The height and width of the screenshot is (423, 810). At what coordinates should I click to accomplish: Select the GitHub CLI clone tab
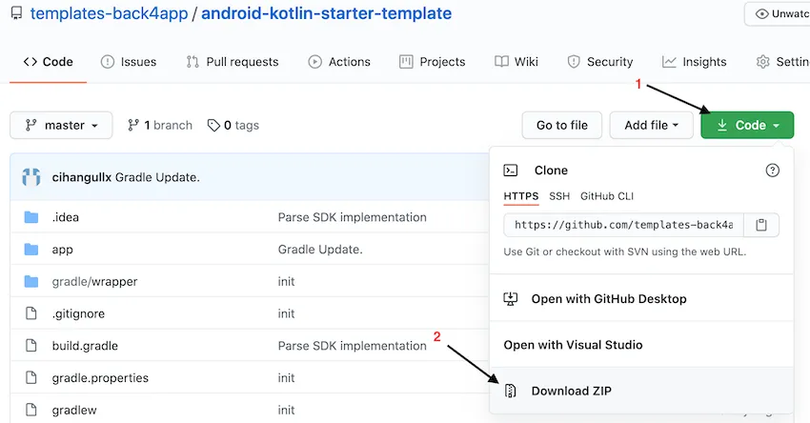(x=607, y=196)
